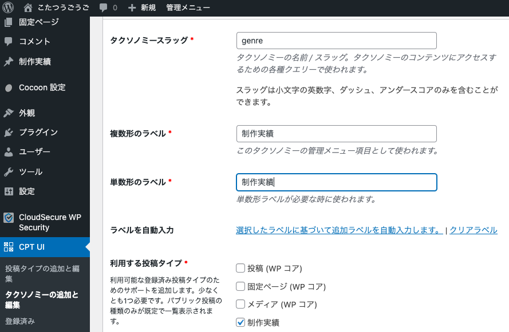Check the 固定ページ (WP コア) checkbox
The width and height of the screenshot is (509, 332).
coord(240,286)
